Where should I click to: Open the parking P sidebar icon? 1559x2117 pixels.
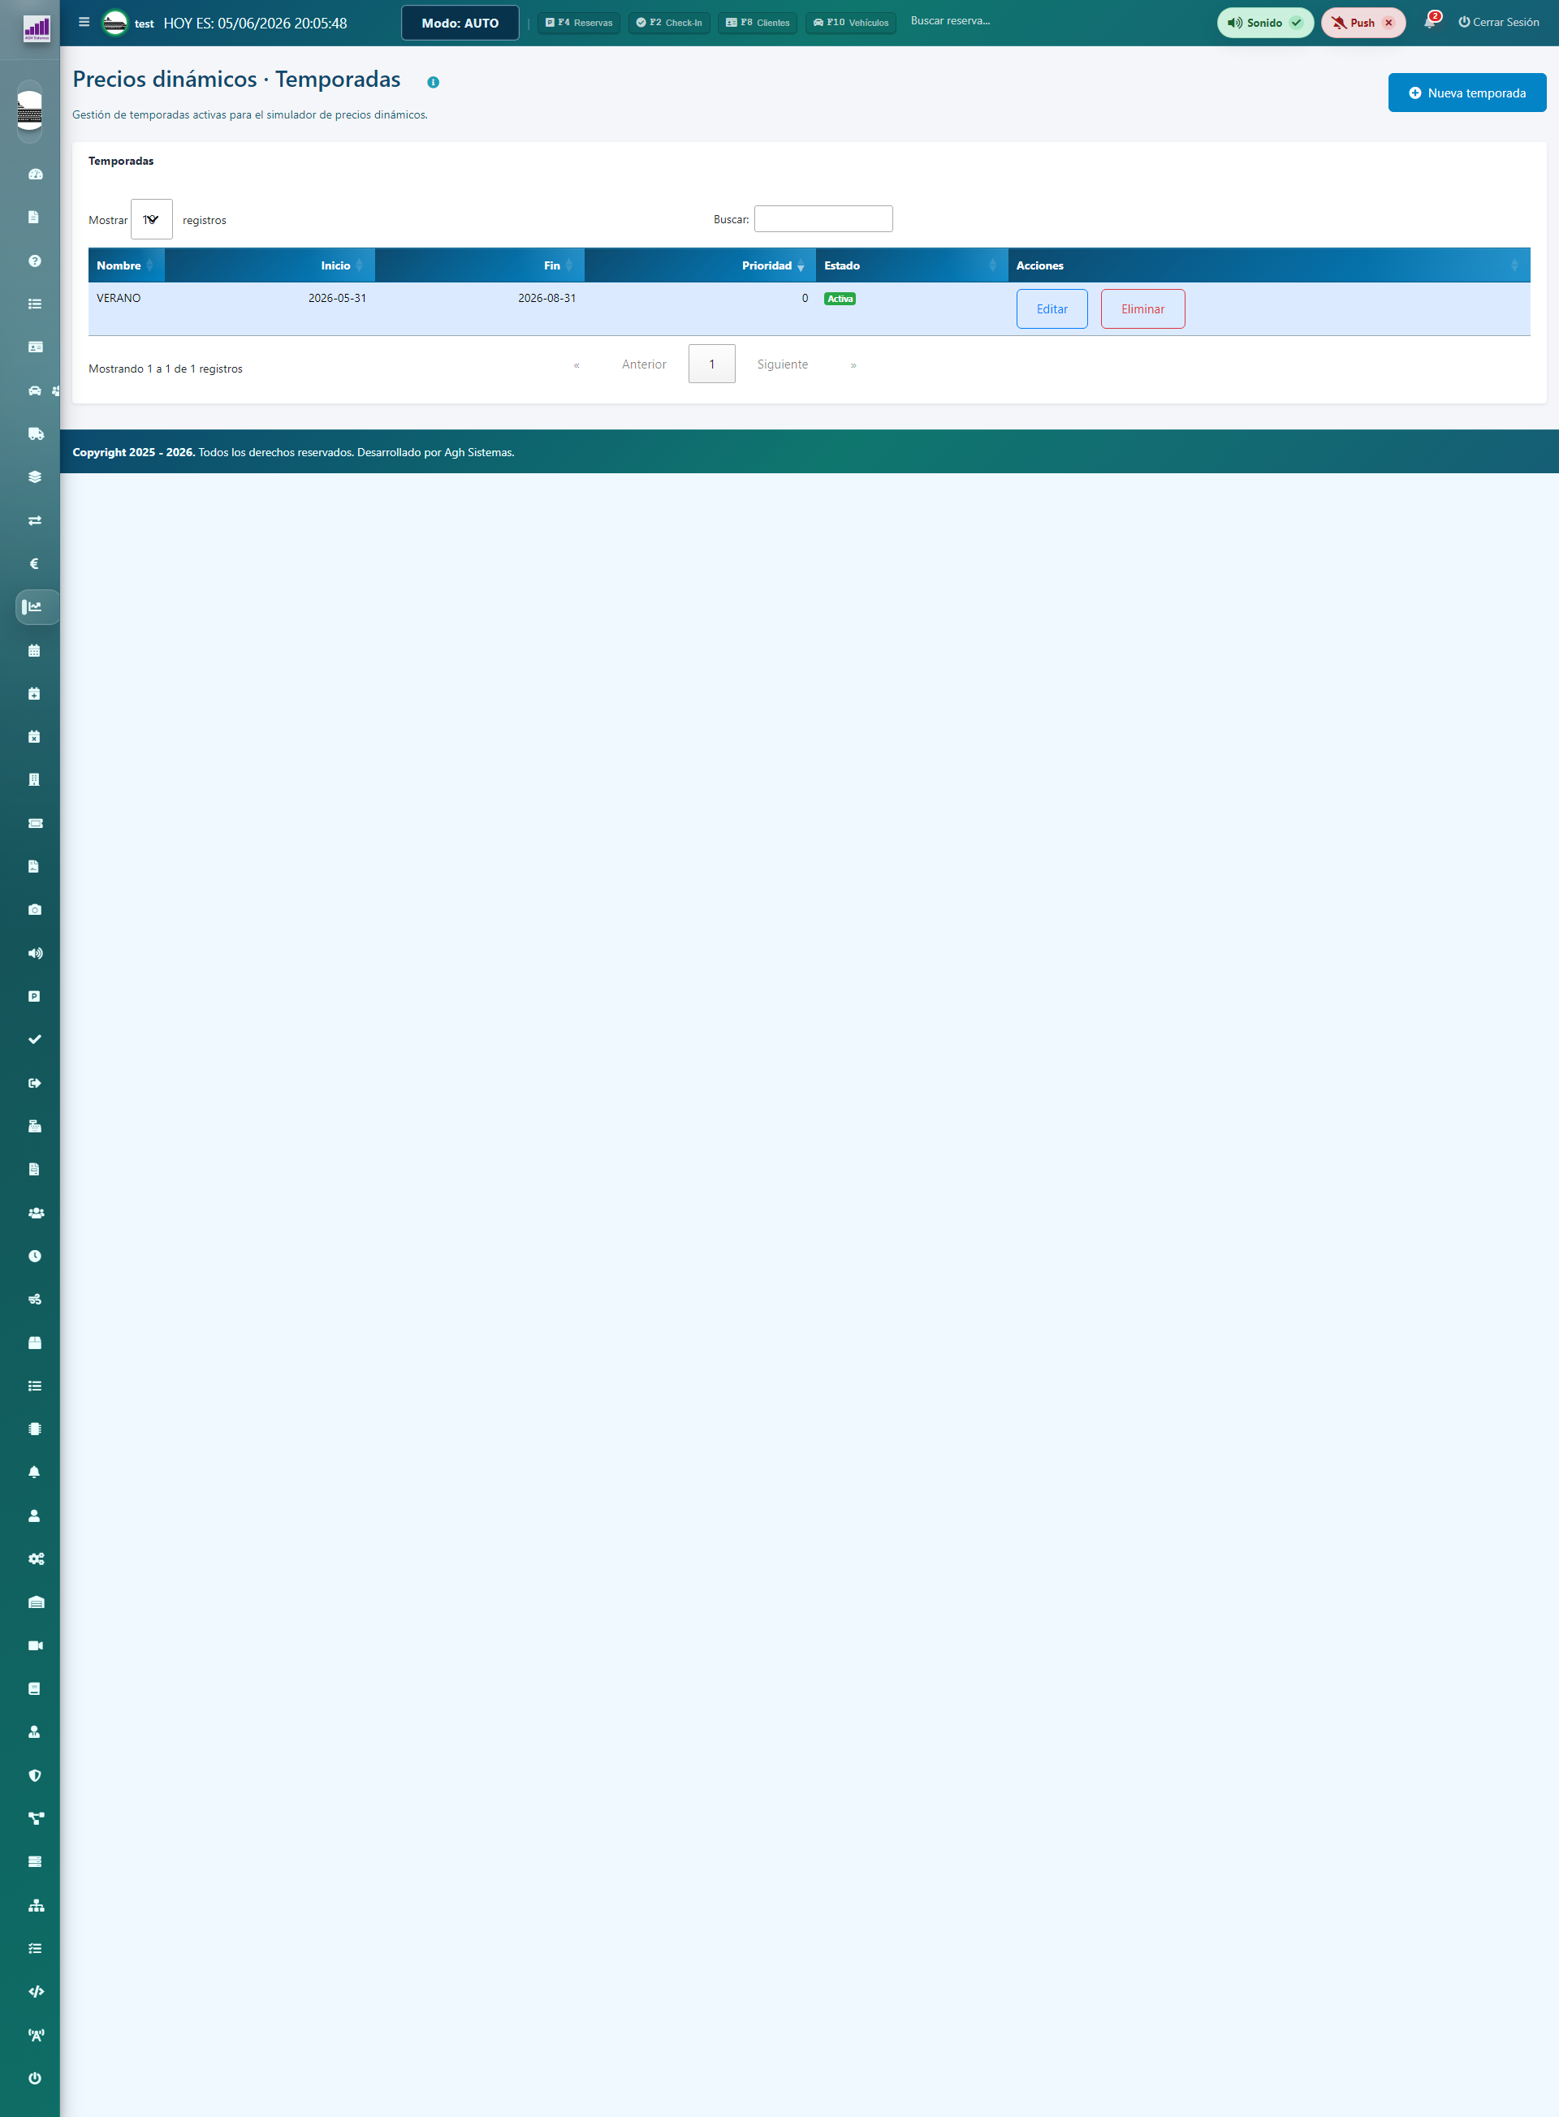[x=35, y=996]
